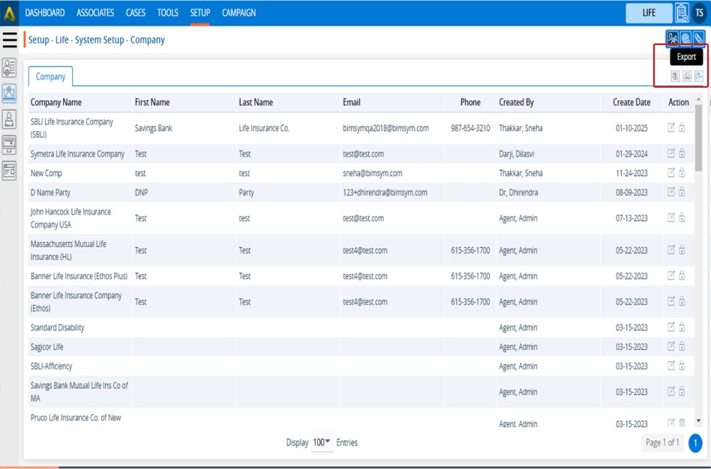711x469 pixels.
Task: Click the lock icon for New Comp
Action: tap(682, 173)
